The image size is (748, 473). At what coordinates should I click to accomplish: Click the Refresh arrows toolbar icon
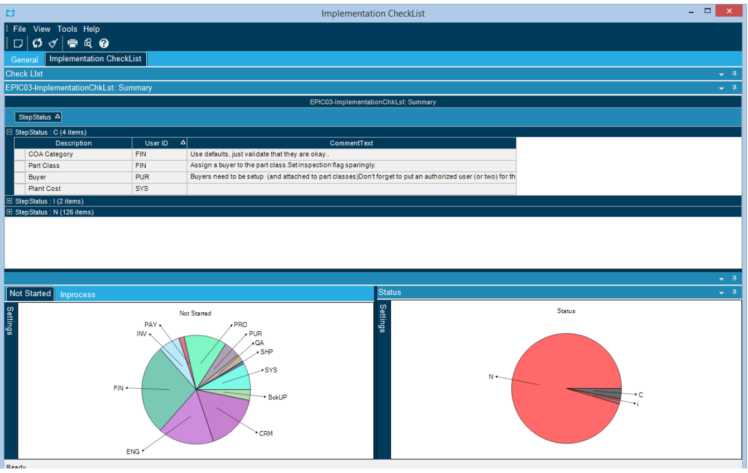(x=37, y=44)
